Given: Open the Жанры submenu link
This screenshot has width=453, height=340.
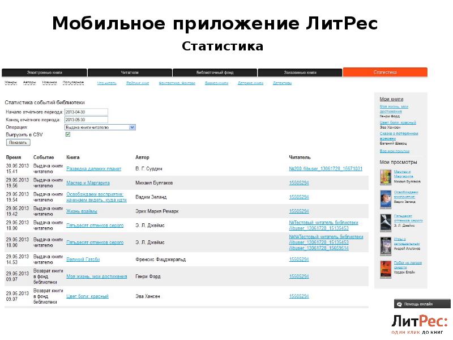Looking at the screenshot, I should coord(11,83).
